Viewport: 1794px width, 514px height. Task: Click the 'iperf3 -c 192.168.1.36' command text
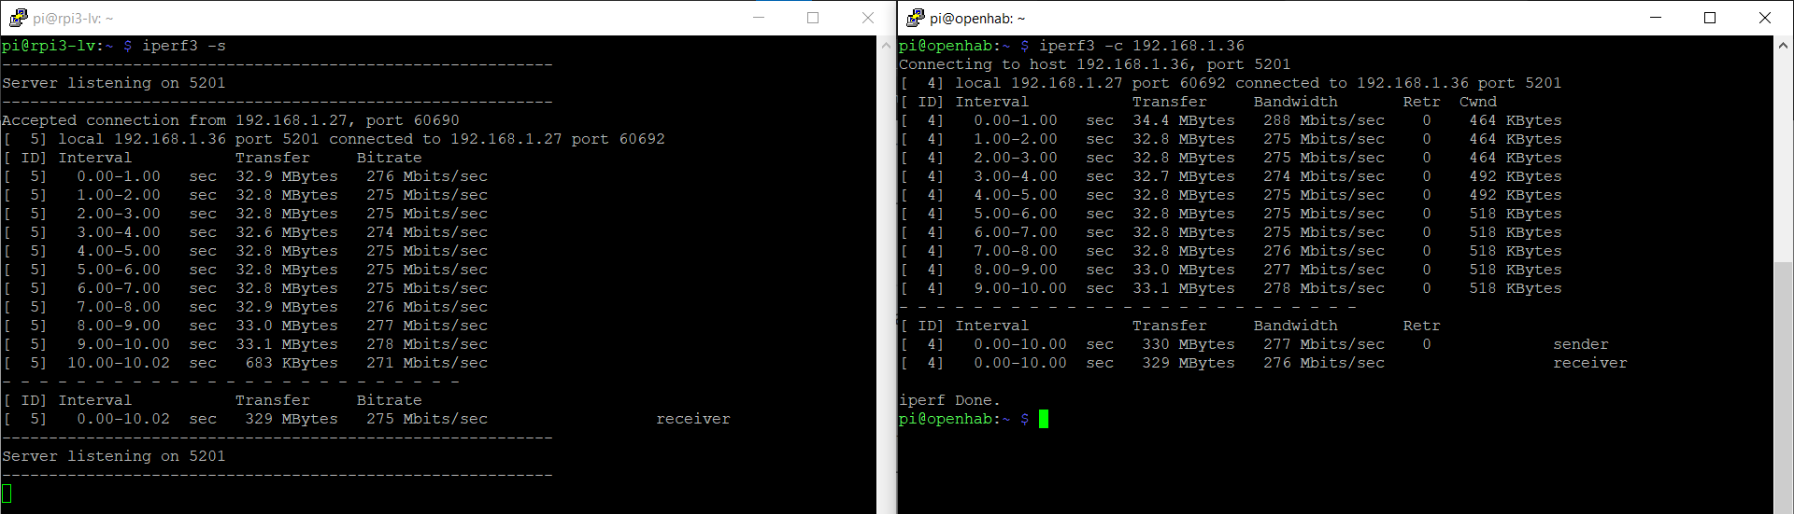tap(1142, 46)
